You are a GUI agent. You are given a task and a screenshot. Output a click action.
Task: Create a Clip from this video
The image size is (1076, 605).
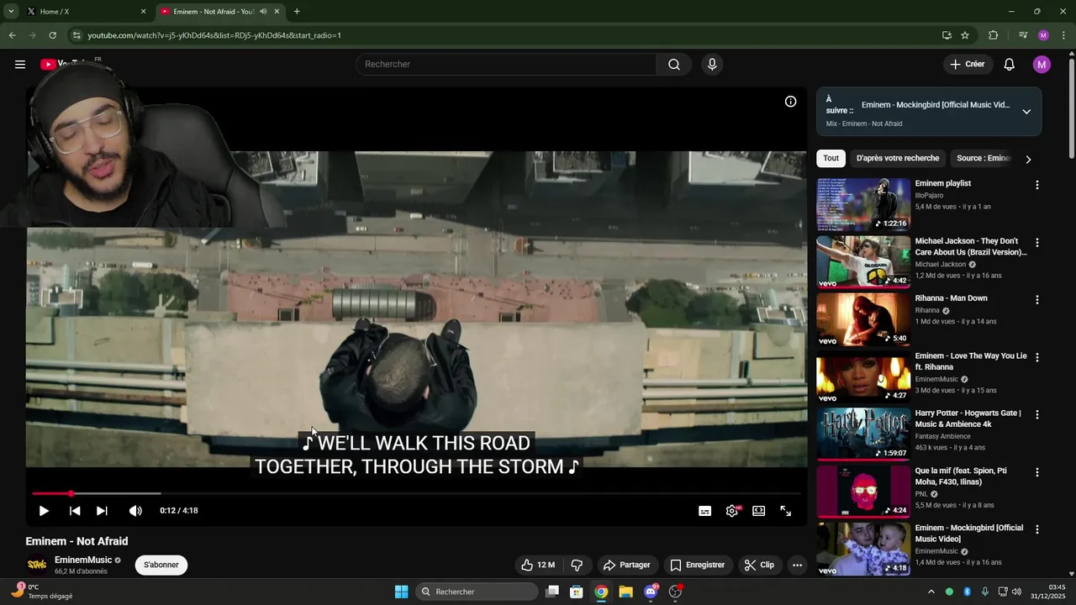tap(759, 566)
